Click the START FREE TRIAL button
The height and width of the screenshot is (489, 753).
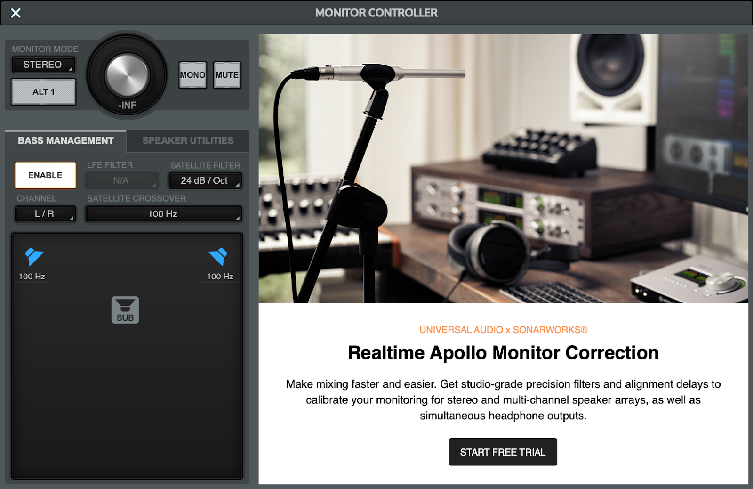point(503,452)
